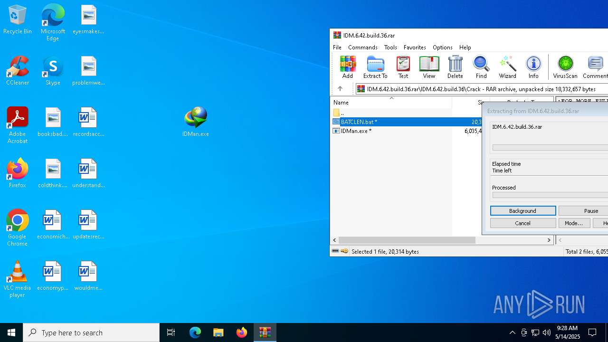Select the Adobe Acrobat desktop shortcut

[18, 125]
